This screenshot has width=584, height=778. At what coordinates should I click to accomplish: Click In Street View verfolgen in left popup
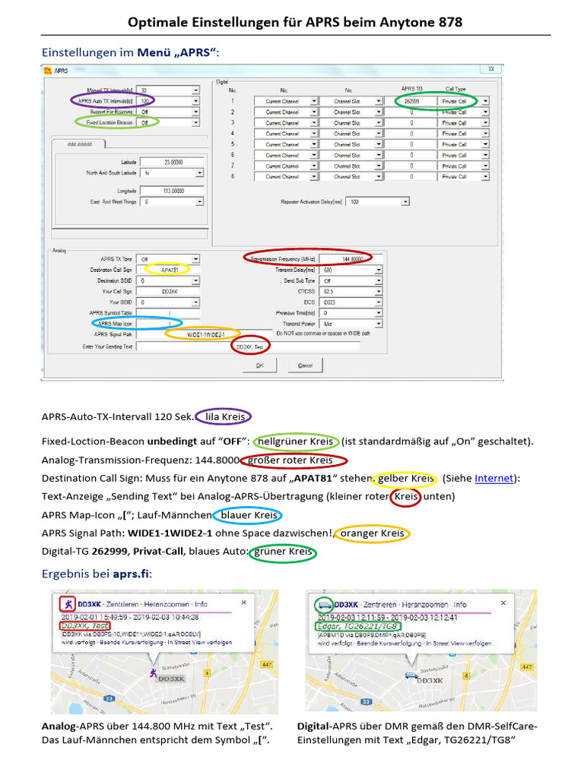coord(199,642)
